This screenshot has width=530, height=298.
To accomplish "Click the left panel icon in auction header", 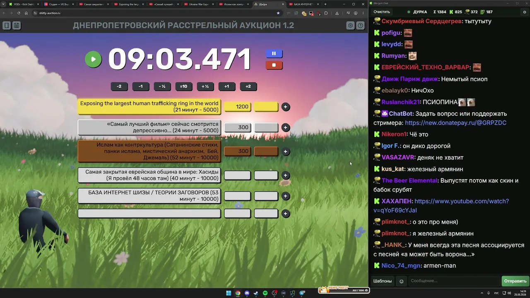I will click(x=7, y=25).
